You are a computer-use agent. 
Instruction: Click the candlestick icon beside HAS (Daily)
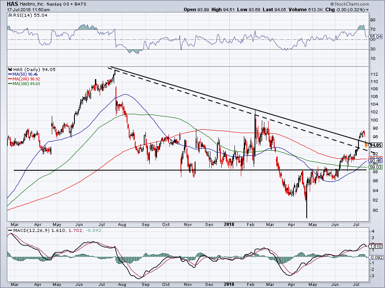coord(10,69)
